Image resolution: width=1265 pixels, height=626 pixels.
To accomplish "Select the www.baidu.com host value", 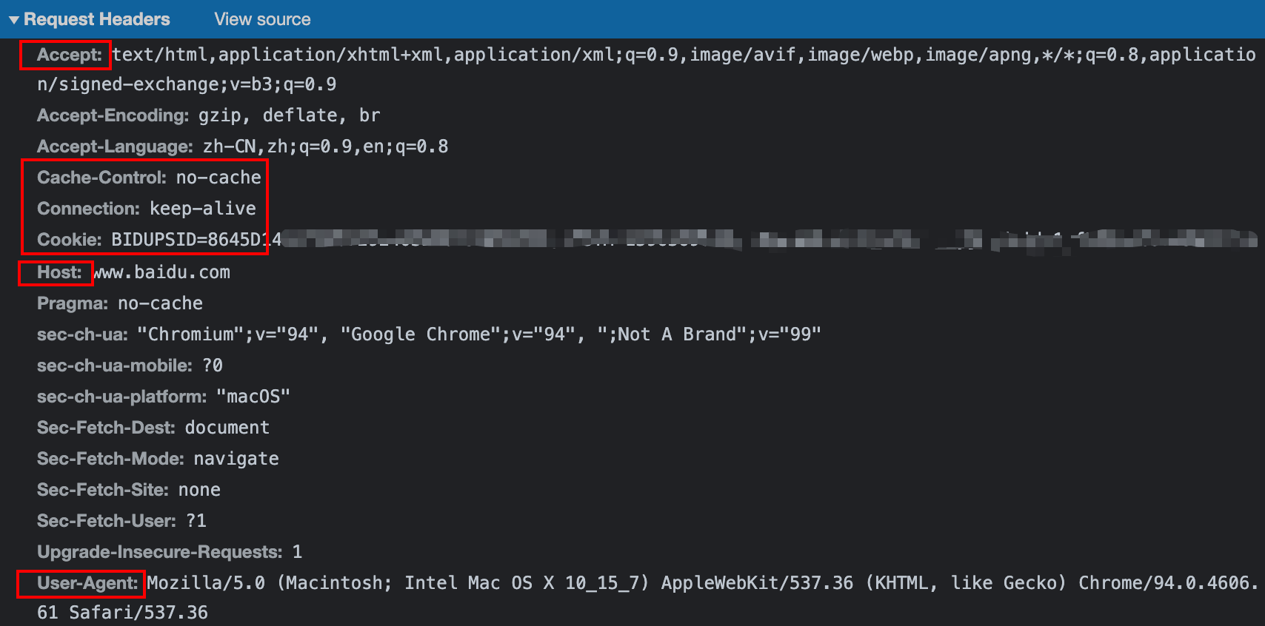I will (x=161, y=272).
